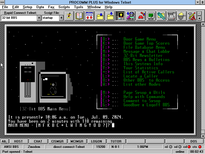This screenshot has width=205, height=154.
Task: Open the Connection Directory book icon
Action: pyautogui.click(x=79, y=16)
